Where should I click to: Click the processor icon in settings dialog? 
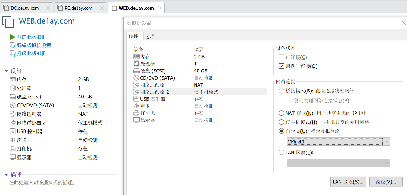[x=136, y=64]
